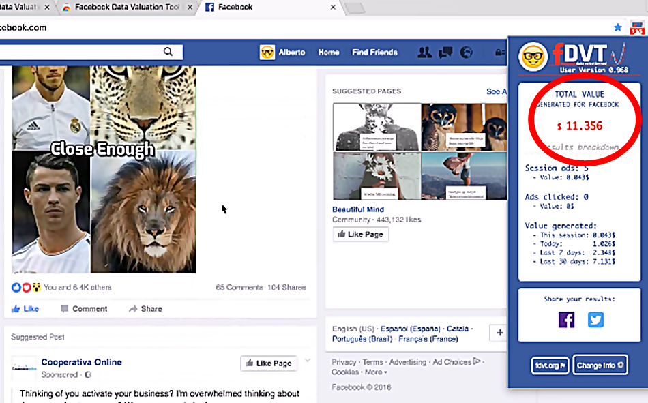Click the AdChoices icon
This screenshot has height=403, width=648.
(x=477, y=361)
